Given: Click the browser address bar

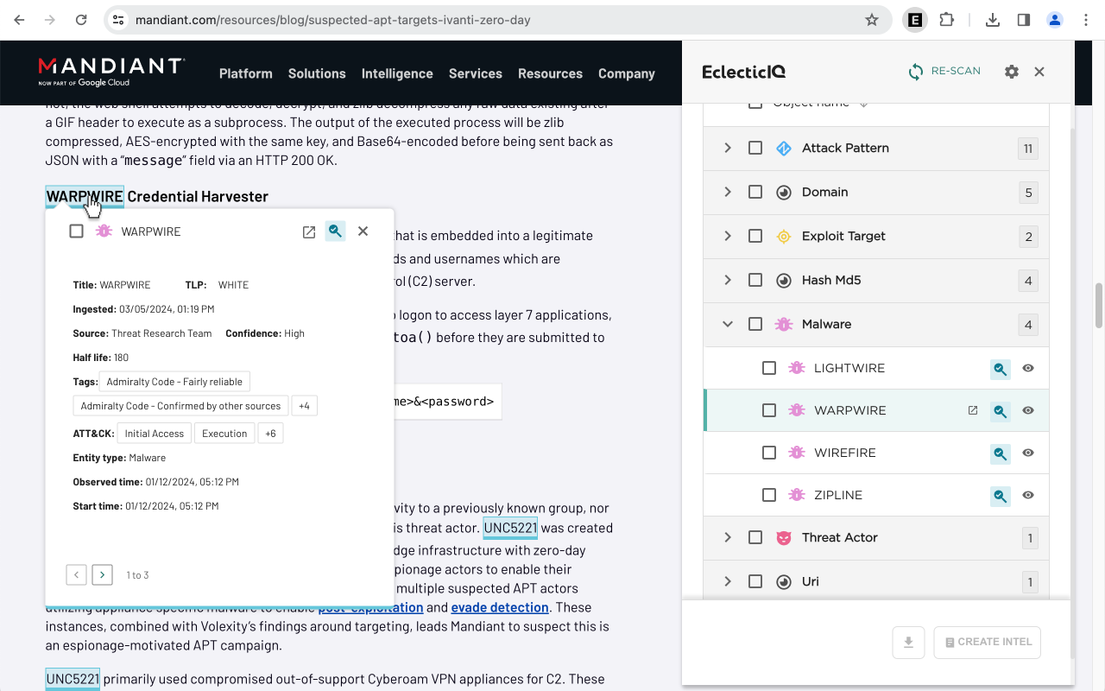Looking at the screenshot, I should [x=496, y=20].
